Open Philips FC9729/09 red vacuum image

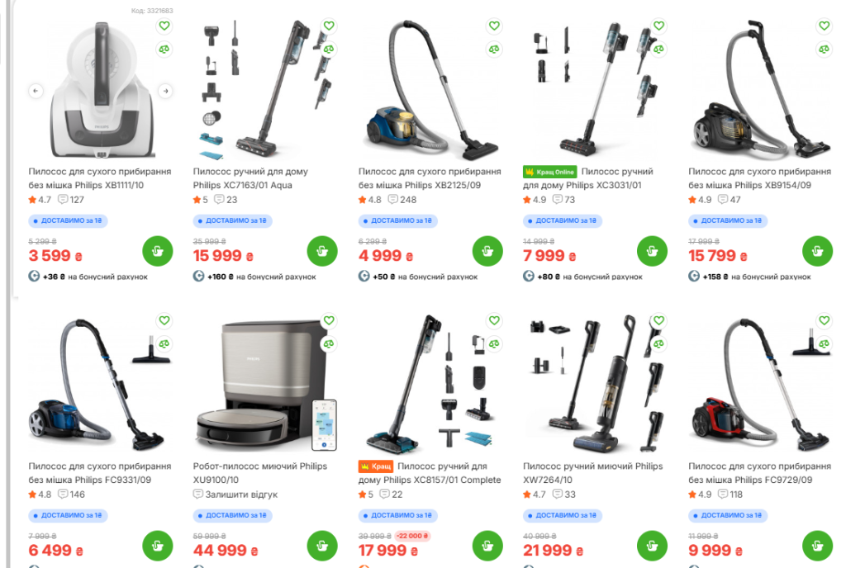tap(760, 384)
